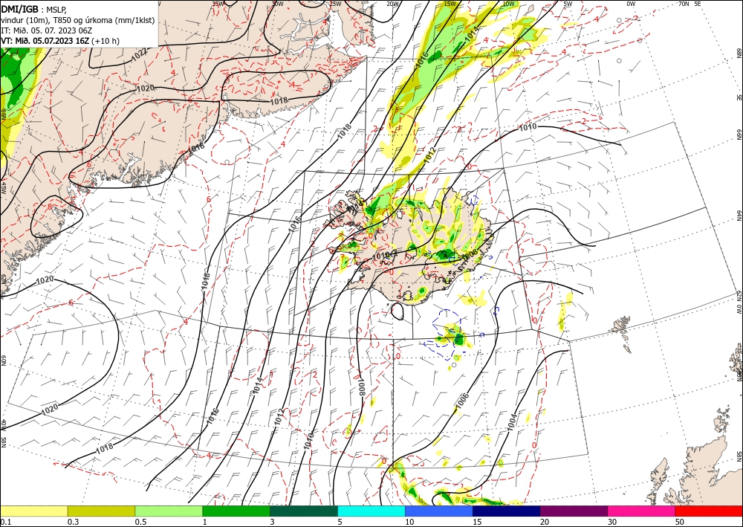
Task: Click the '68N' latitude label
Action: (x=739, y=52)
